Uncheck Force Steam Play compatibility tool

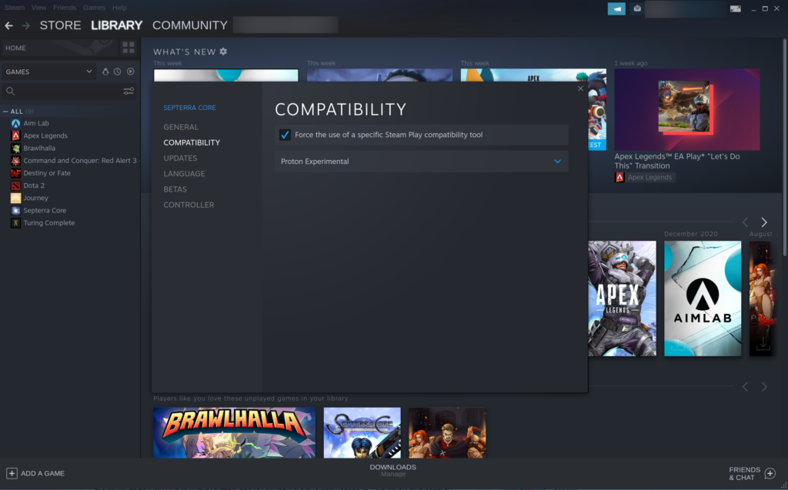coord(285,135)
